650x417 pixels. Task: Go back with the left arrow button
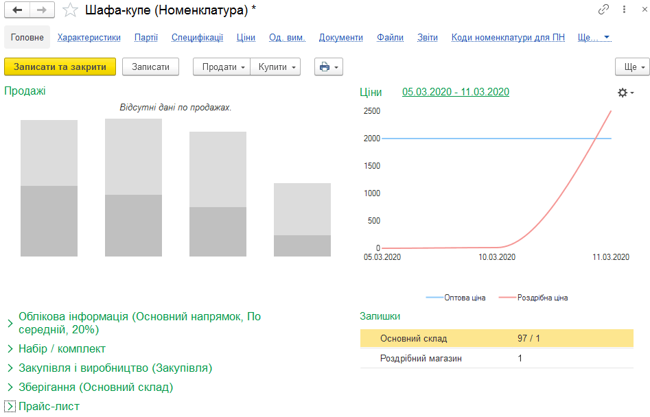[17, 10]
